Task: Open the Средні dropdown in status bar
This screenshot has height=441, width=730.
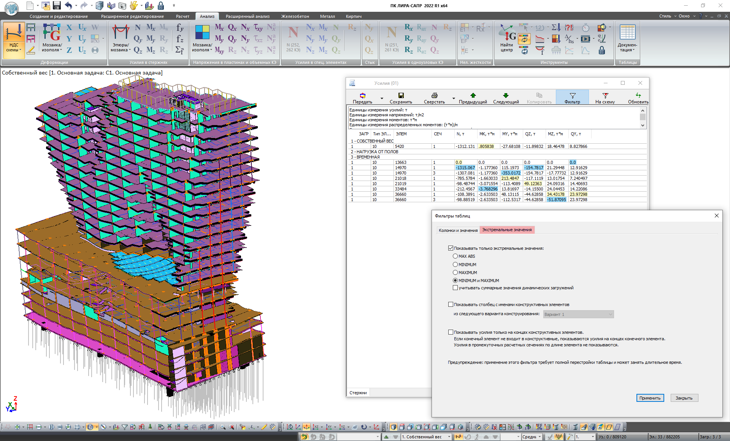Action: (x=540, y=437)
